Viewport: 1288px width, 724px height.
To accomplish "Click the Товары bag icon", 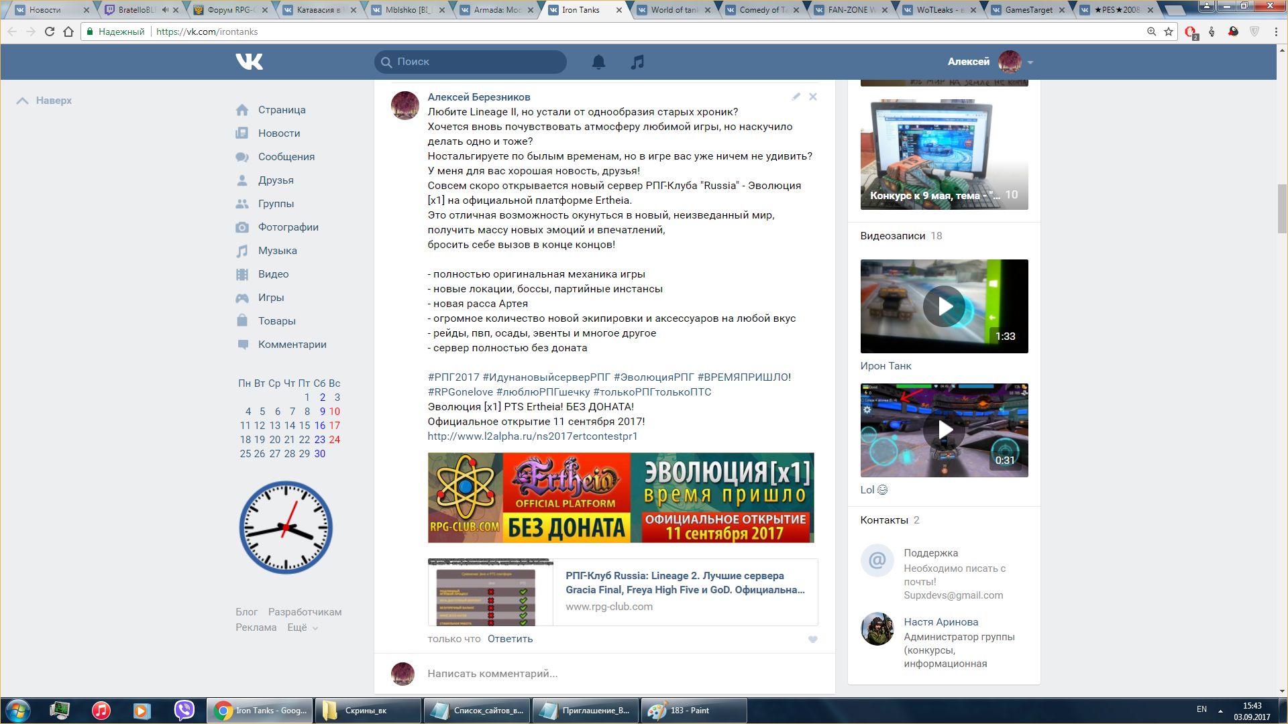I will pos(242,320).
